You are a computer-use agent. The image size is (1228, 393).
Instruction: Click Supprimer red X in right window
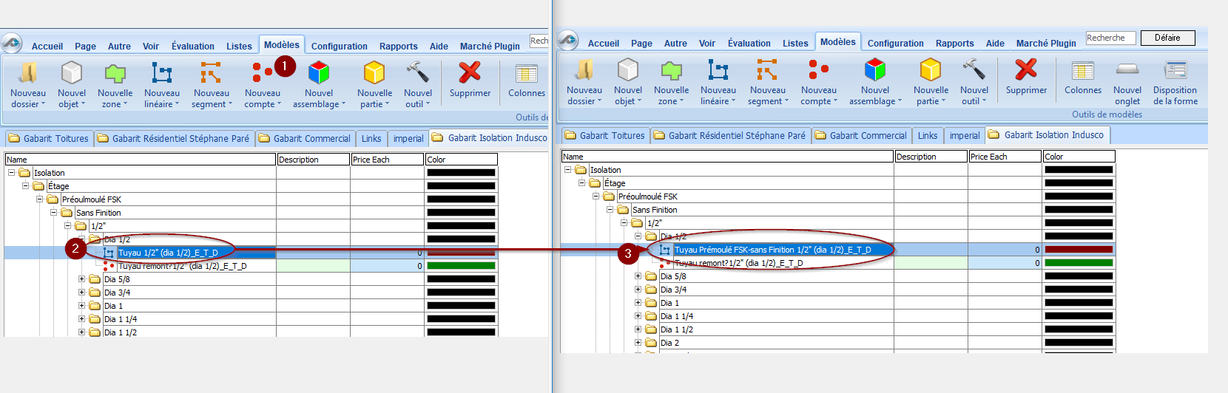click(1026, 70)
